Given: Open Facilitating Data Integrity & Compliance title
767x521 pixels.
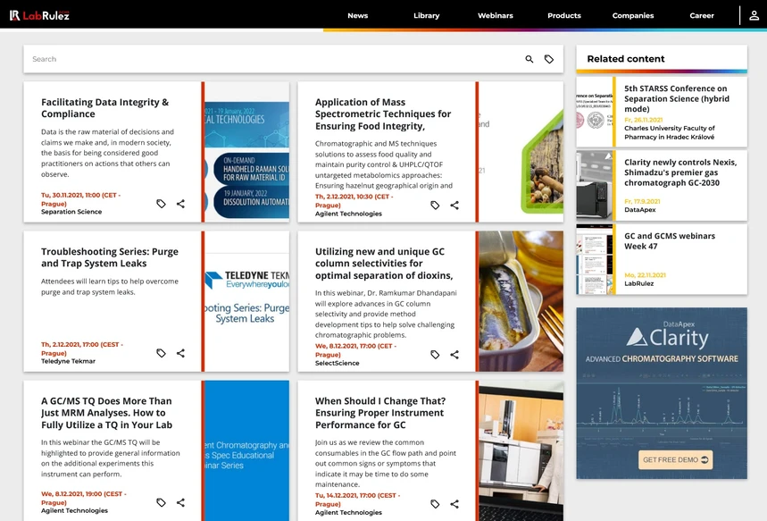Looking at the screenshot, I should point(104,108).
